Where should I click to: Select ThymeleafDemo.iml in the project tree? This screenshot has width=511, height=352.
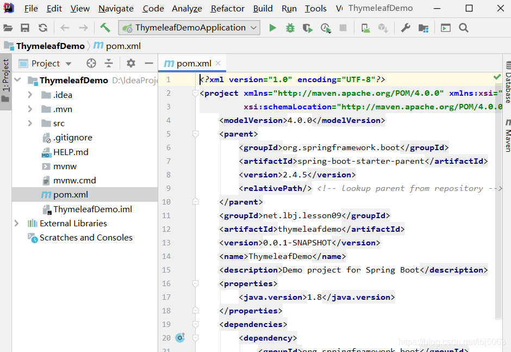[x=92, y=209]
